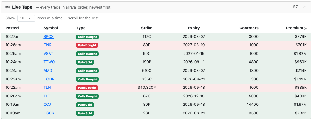Collapse the Live Tape panel chevron

[x=304, y=7]
